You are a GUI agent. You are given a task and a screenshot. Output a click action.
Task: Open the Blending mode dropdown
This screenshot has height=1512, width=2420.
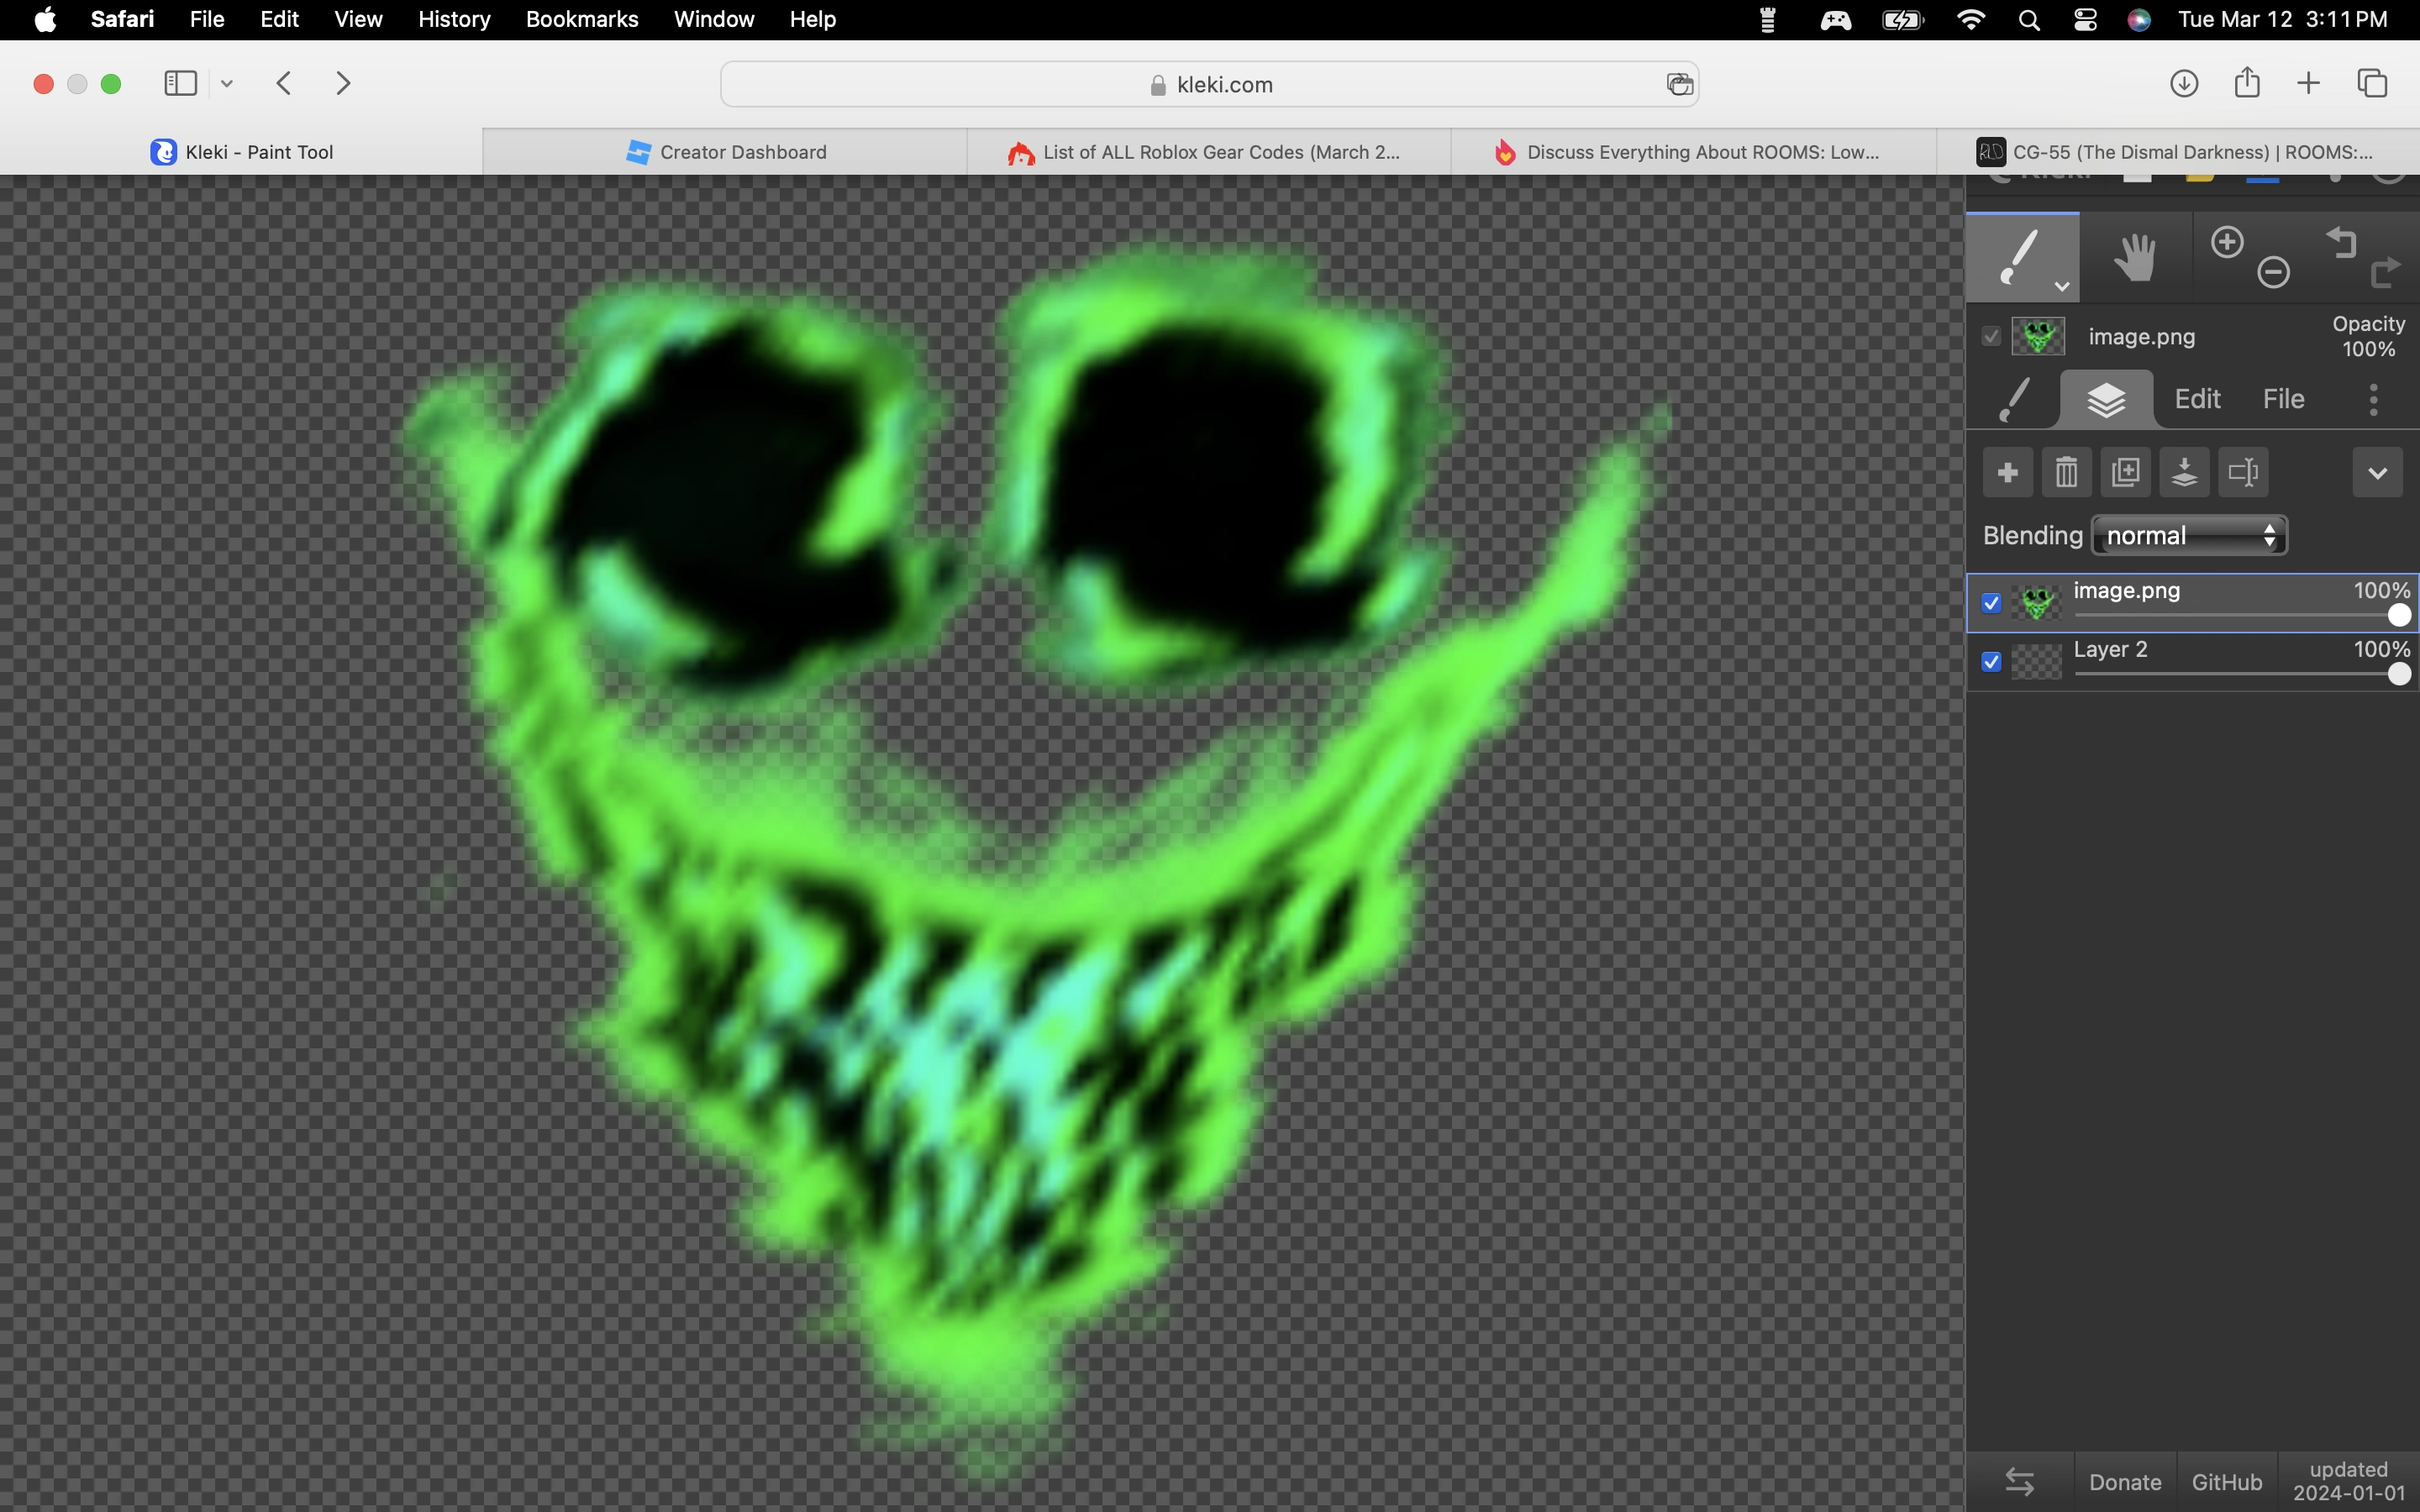click(2189, 536)
